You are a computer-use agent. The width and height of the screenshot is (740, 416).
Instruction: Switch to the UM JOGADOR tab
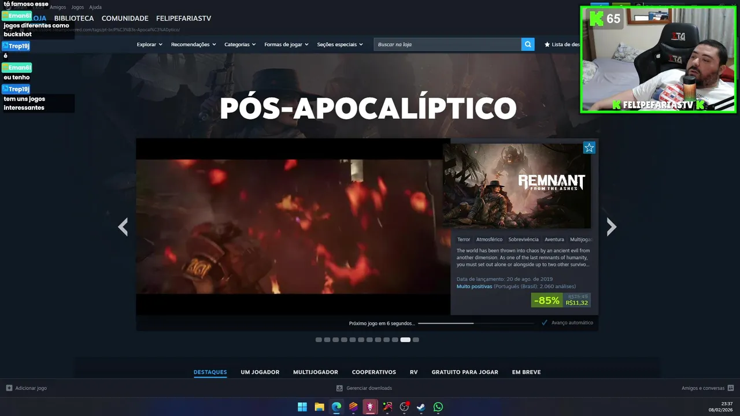(x=260, y=372)
